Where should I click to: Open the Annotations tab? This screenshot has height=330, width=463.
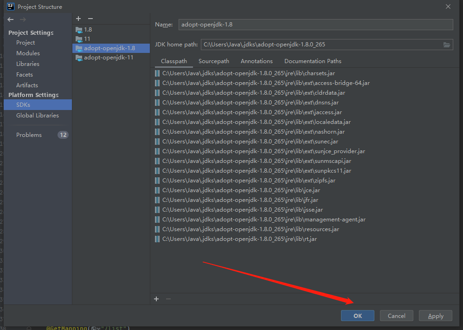(x=257, y=61)
